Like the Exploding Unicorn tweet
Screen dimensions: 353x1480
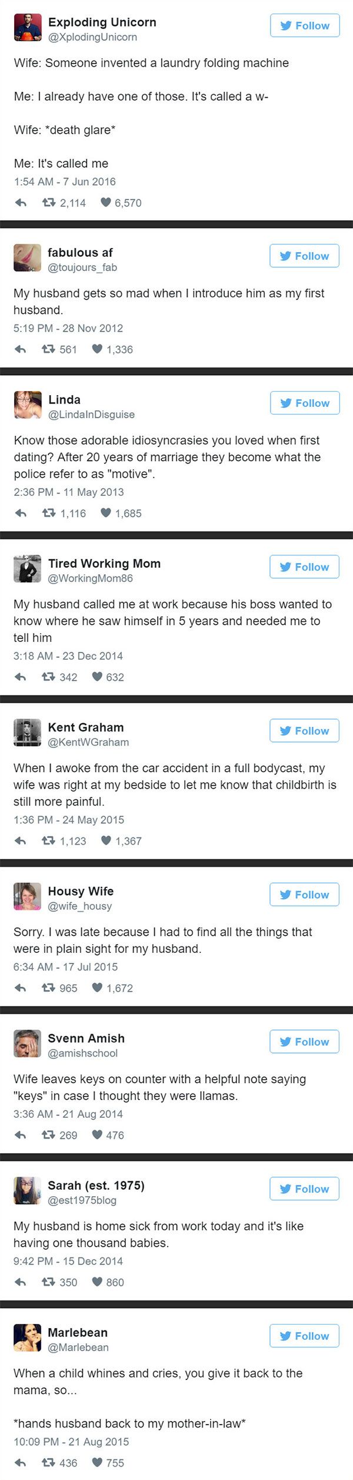tap(106, 203)
